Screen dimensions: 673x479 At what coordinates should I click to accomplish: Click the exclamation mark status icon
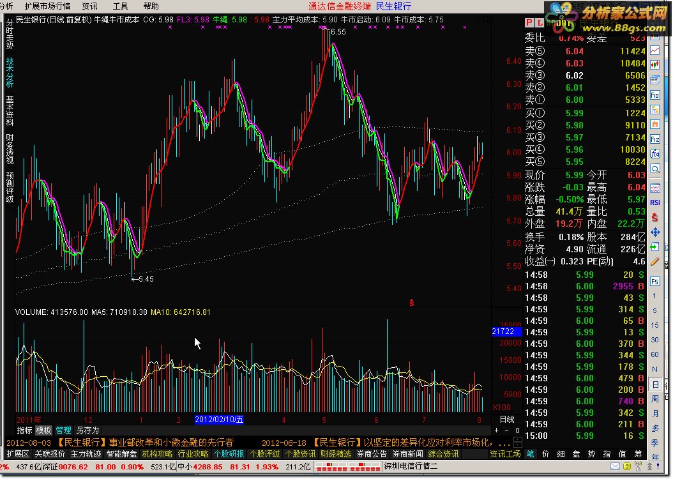click(658, 467)
